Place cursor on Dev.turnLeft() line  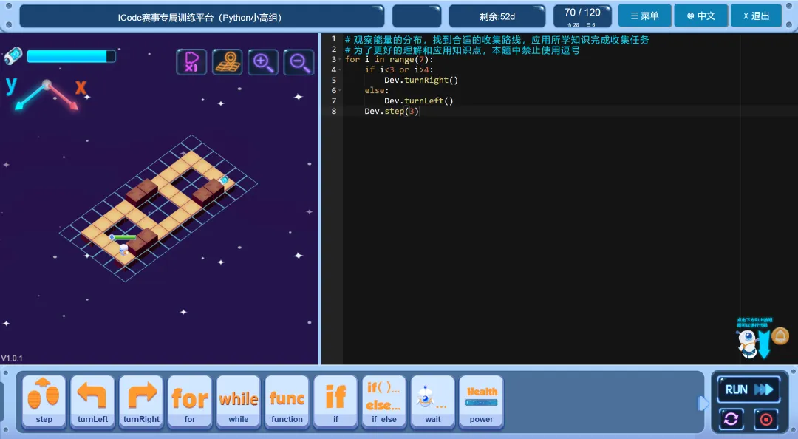coord(418,101)
